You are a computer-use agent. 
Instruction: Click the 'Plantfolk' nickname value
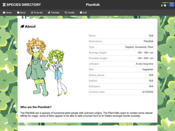tap(148, 41)
